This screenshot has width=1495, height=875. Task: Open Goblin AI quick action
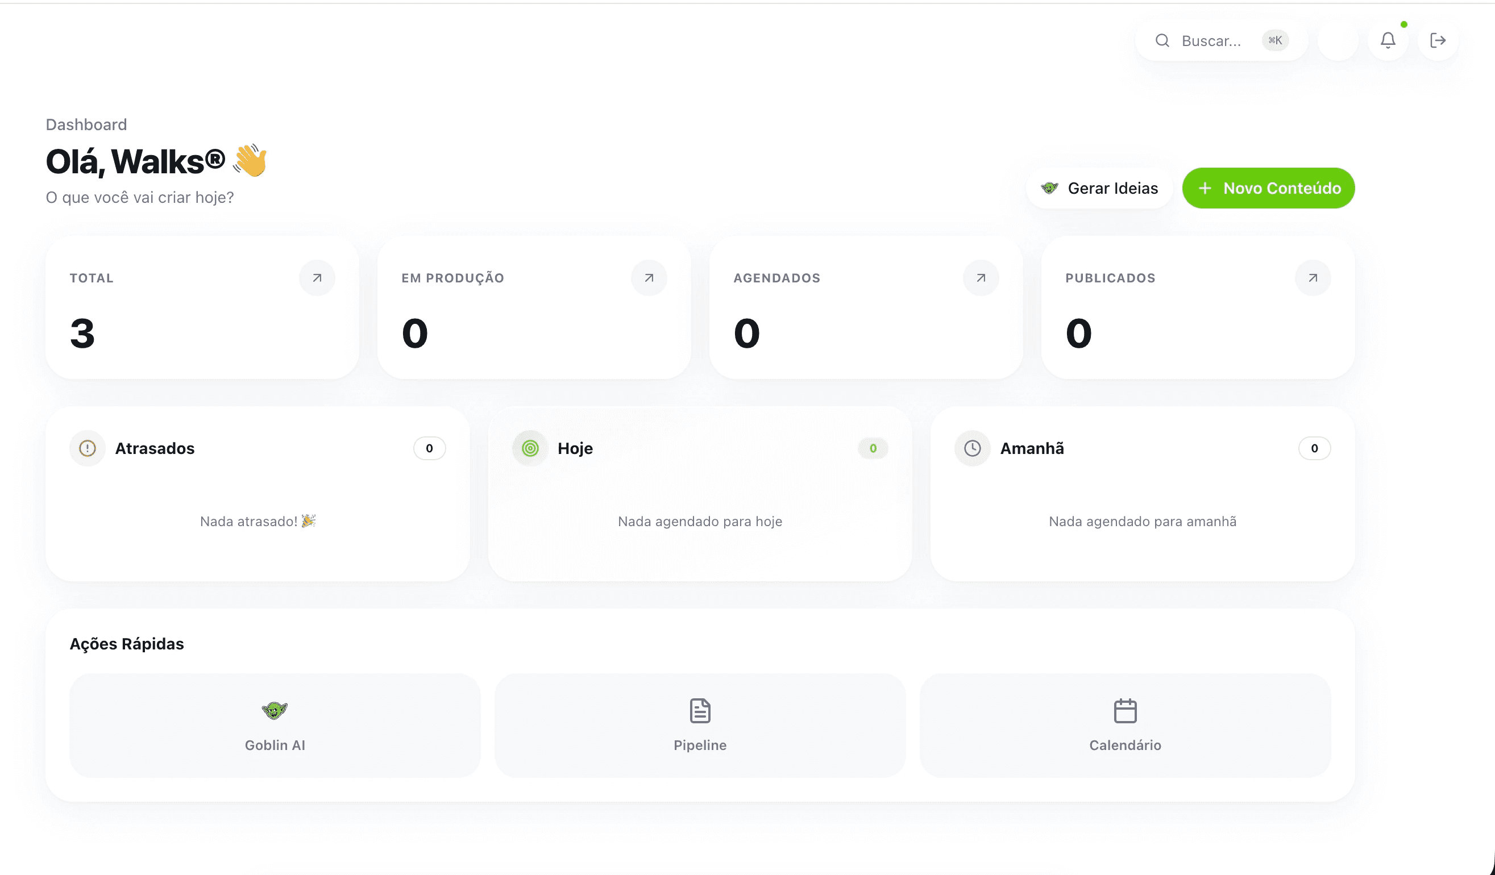275,725
